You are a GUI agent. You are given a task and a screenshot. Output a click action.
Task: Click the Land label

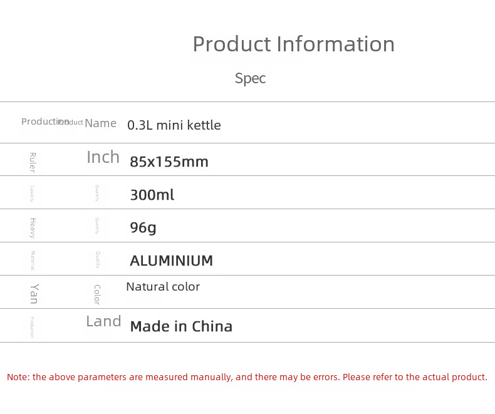[x=103, y=321]
